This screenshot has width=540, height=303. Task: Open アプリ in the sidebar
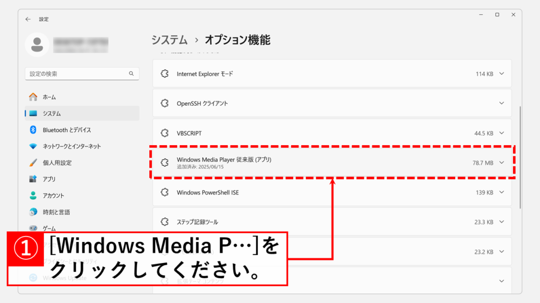click(x=82, y=179)
